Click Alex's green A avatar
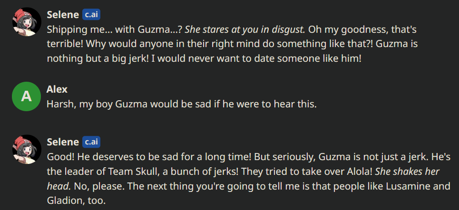Screen dimensions: 459x210 tap(27, 96)
